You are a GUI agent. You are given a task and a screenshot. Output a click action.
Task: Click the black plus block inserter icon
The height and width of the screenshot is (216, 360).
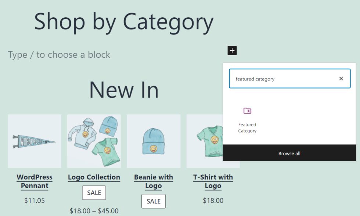pyautogui.click(x=232, y=51)
